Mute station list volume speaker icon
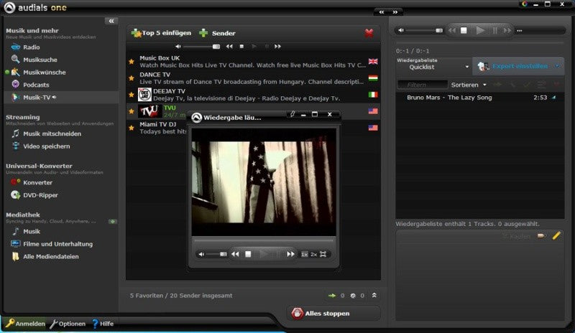Screen dimensions: 575x333 click(178, 47)
